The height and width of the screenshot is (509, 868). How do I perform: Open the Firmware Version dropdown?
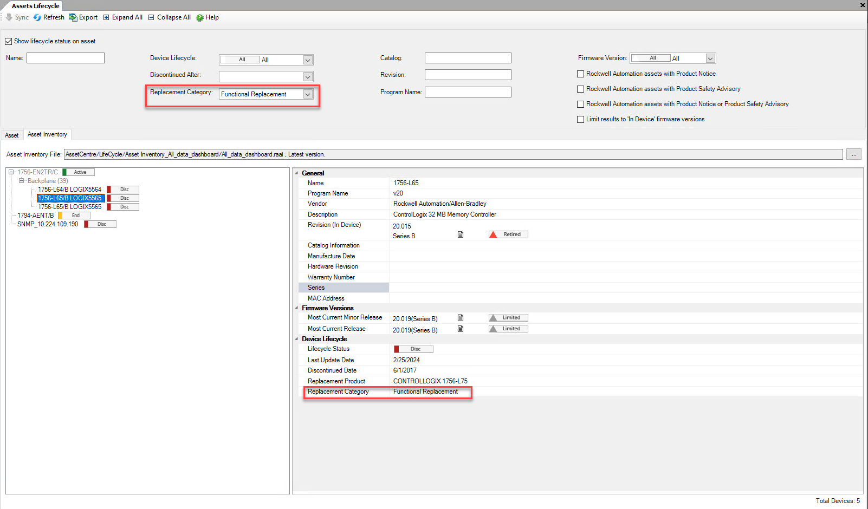point(710,58)
